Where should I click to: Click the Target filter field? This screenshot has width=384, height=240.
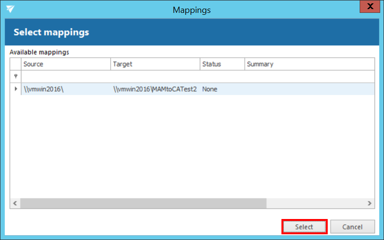155,76
